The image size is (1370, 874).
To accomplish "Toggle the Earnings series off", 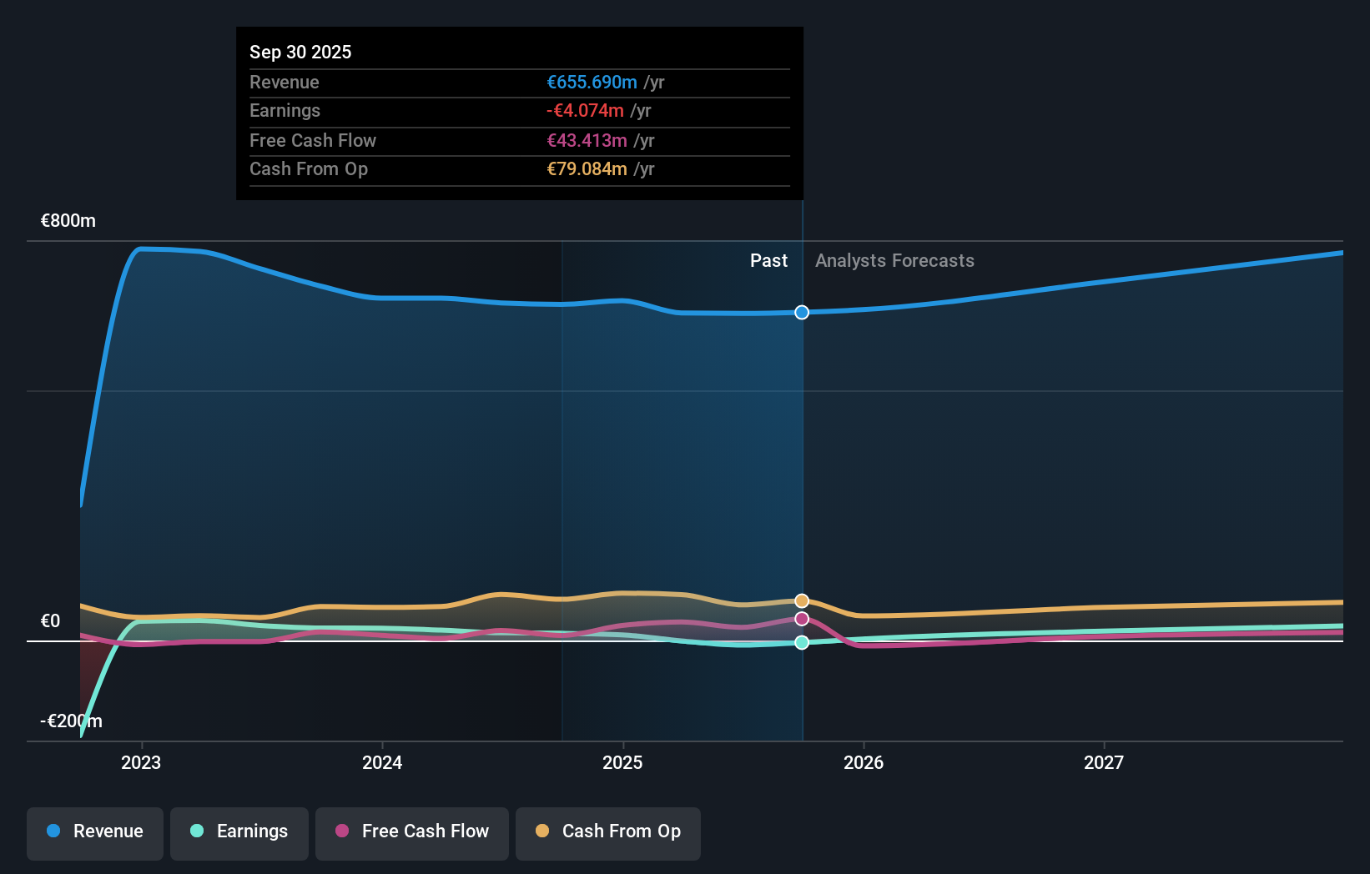I will [x=239, y=831].
